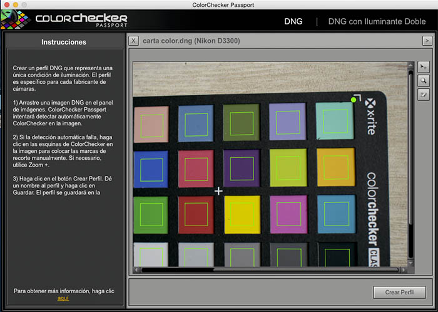The width and height of the screenshot is (438, 312).
Task: Click the green corner crop mark dot
Action: click(354, 100)
